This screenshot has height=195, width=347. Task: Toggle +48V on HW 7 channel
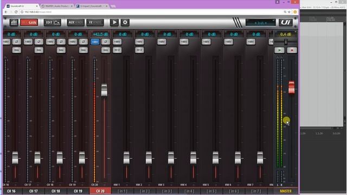250,42
